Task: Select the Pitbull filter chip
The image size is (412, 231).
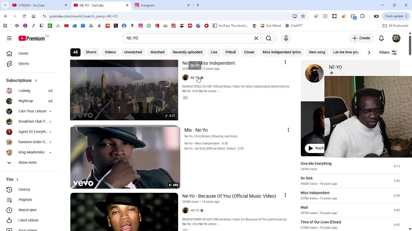Action: 230,52
